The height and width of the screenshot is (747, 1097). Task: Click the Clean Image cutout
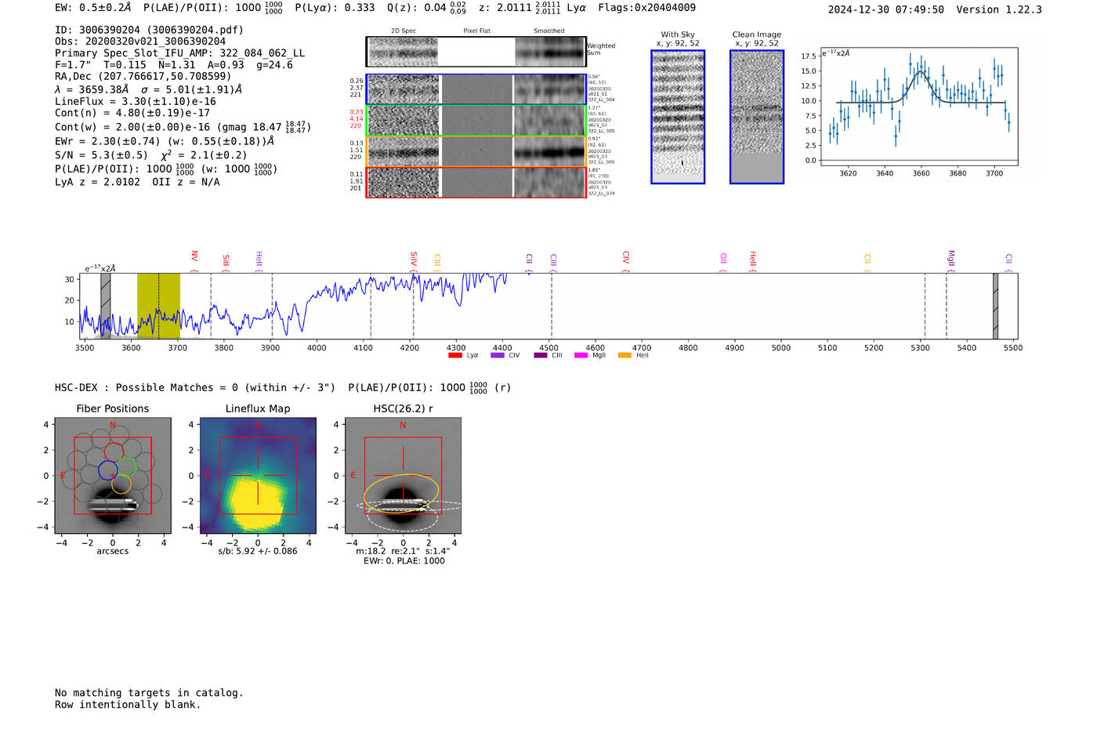(757, 117)
